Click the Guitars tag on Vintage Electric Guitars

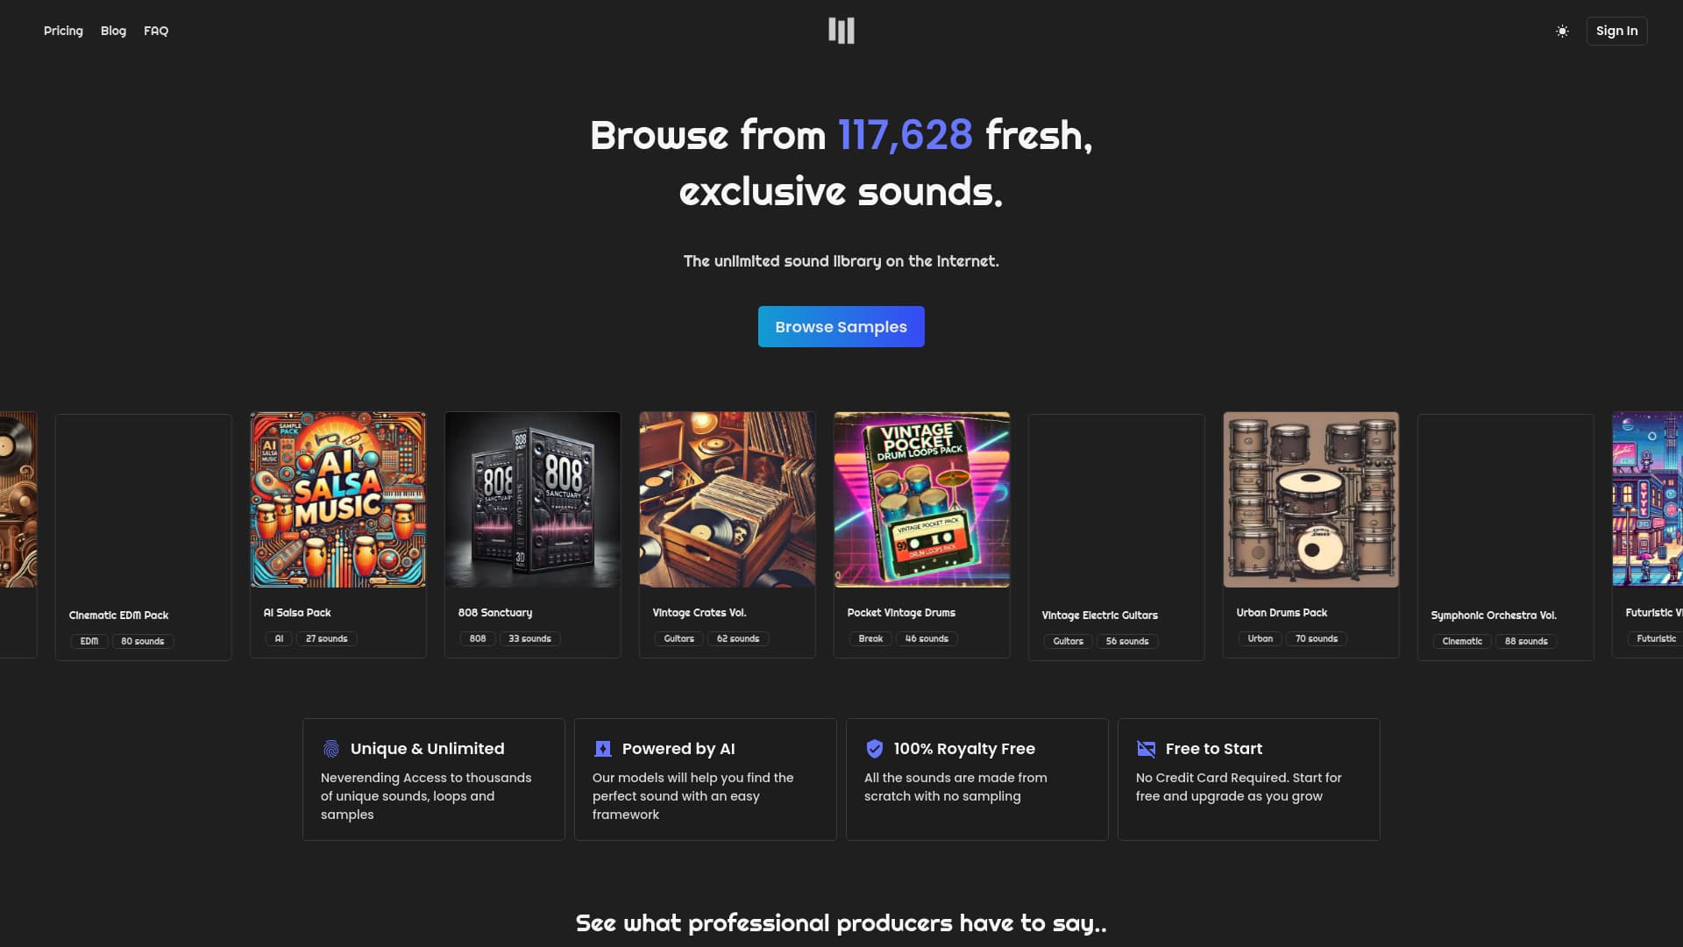point(1068,642)
